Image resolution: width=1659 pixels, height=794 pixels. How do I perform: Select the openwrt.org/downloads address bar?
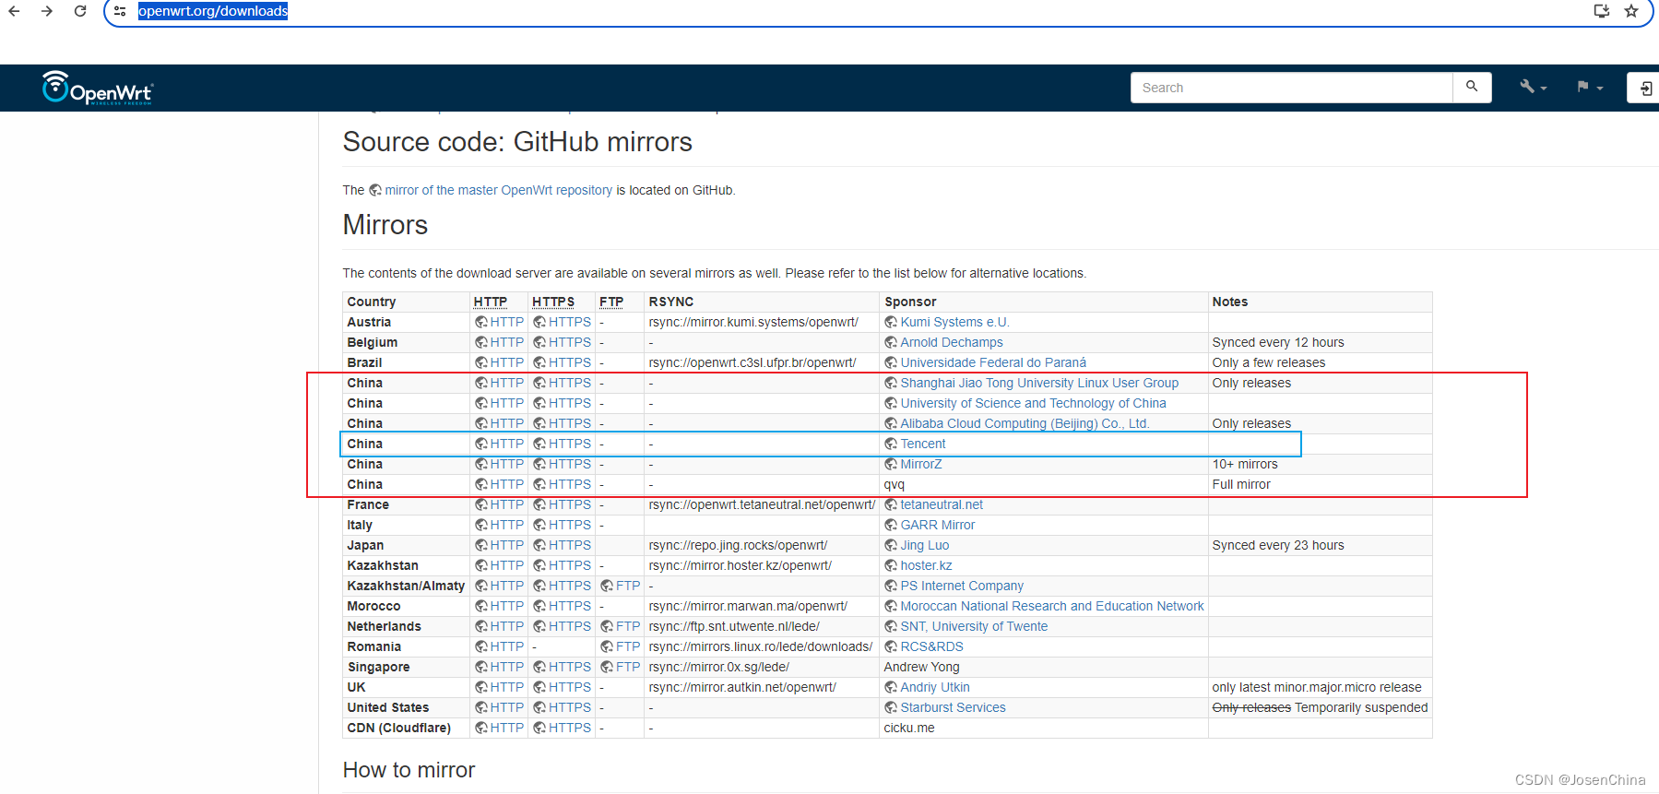[212, 11]
